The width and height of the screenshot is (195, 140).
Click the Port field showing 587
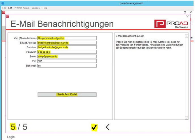coord(67,61)
